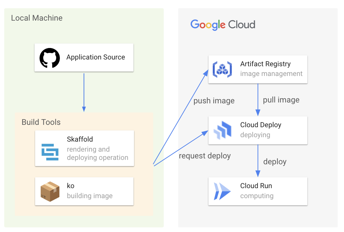
Task: Select the "Cloud Deploy" title
Action: (x=261, y=125)
